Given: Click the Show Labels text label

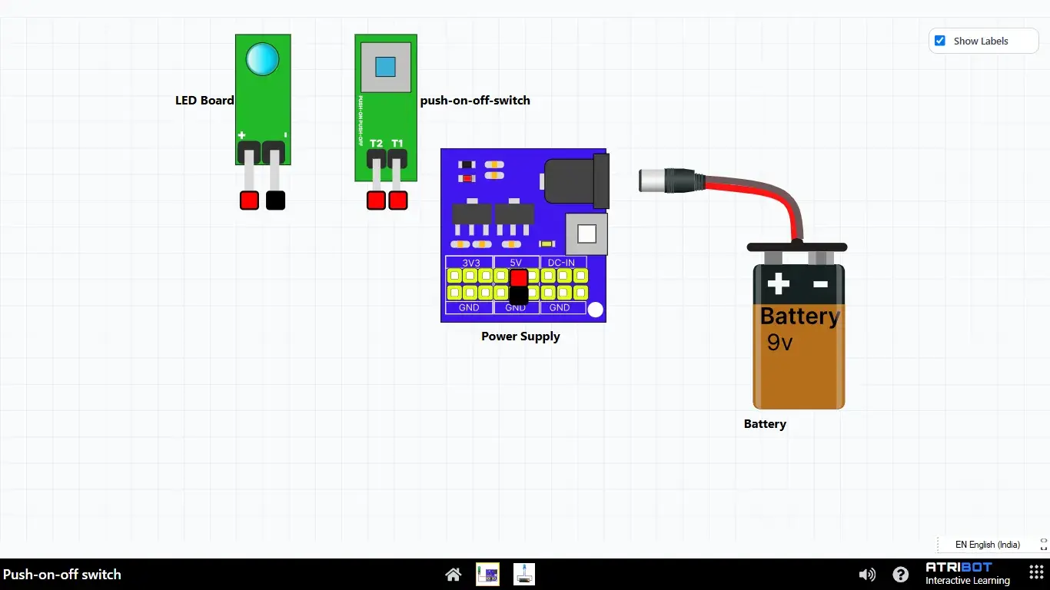Looking at the screenshot, I should (981, 41).
